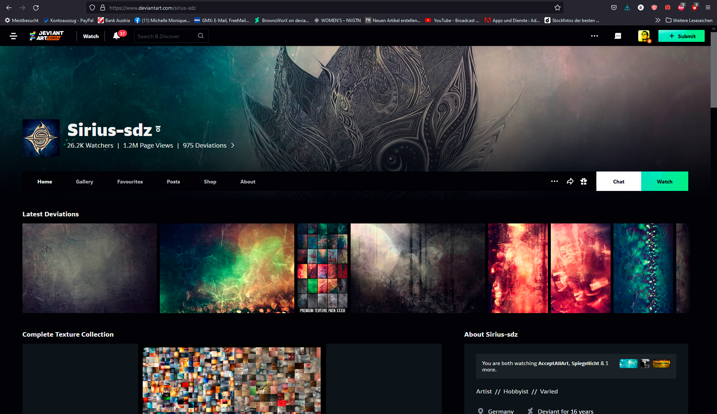Image resolution: width=717 pixels, height=414 pixels.
Task: Open the user avatar menu in header
Action: pos(643,36)
